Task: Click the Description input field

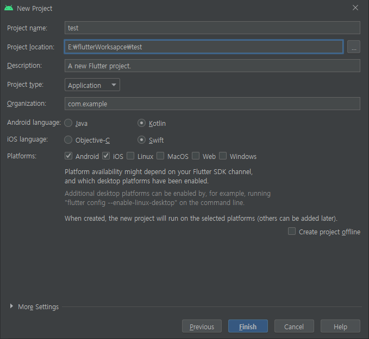Action: point(212,66)
